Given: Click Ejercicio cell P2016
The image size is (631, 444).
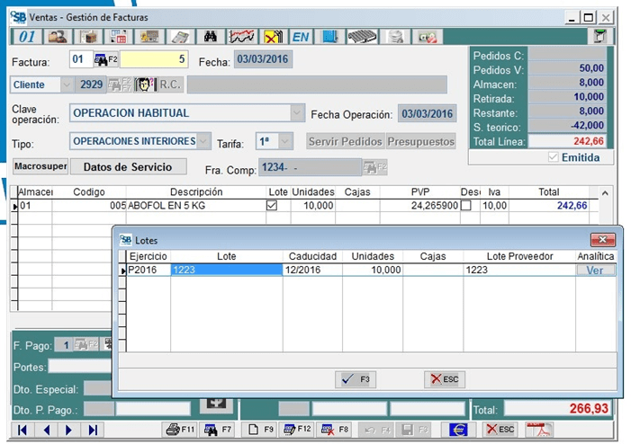Looking at the screenshot, I should tap(149, 270).
